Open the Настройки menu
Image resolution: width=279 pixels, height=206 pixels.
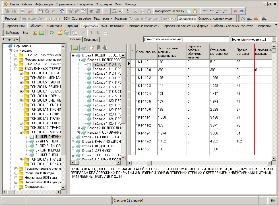click(85, 4)
